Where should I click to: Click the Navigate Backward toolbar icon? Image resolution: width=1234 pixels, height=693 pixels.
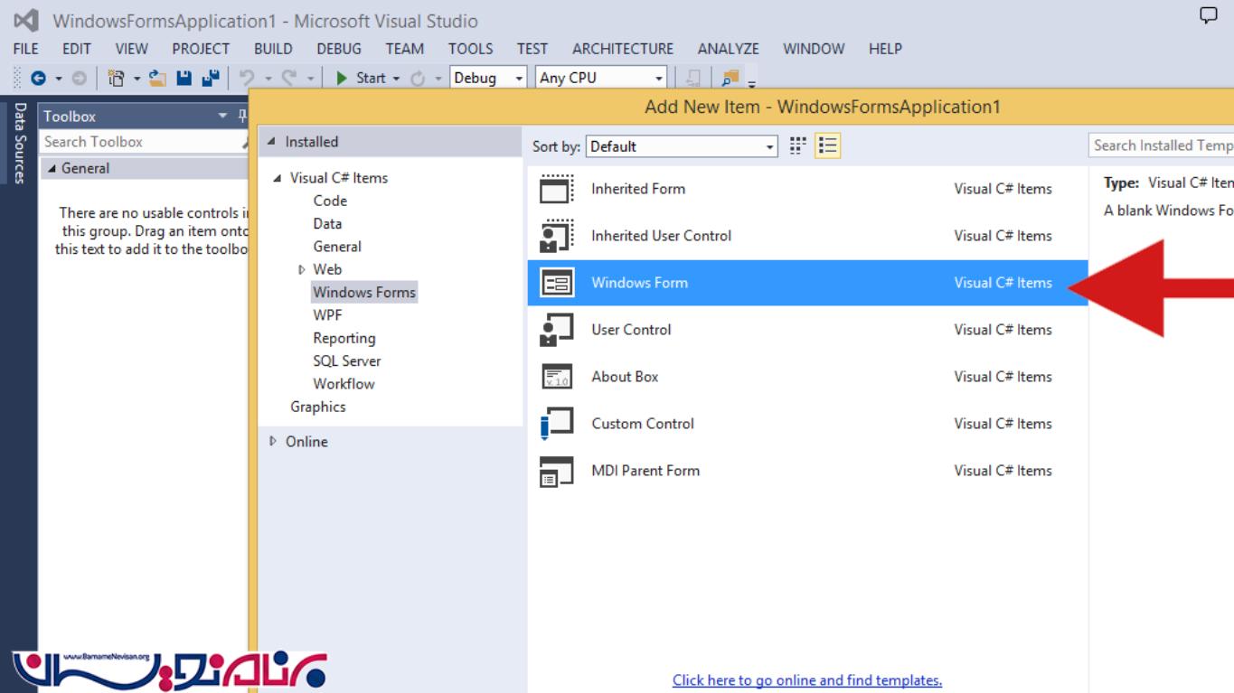coord(39,79)
